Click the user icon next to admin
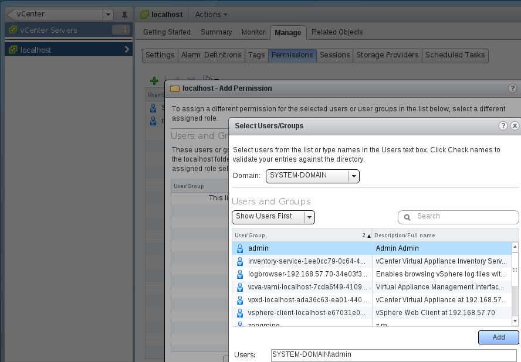The image size is (521, 362). tap(240, 248)
